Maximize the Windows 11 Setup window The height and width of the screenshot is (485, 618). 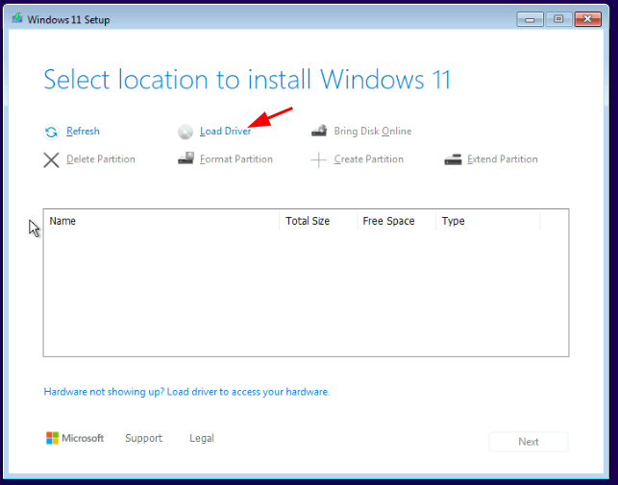click(x=558, y=19)
